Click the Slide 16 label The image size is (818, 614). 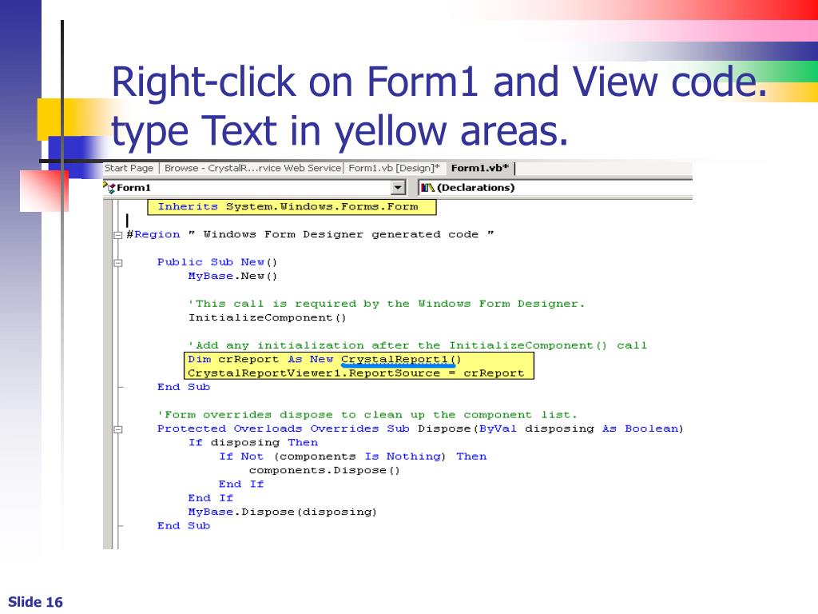coord(35,602)
